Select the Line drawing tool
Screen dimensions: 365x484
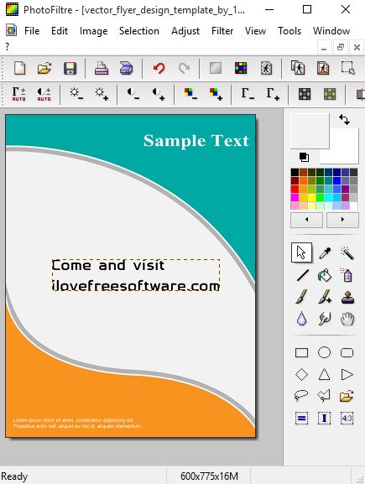click(302, 275)
